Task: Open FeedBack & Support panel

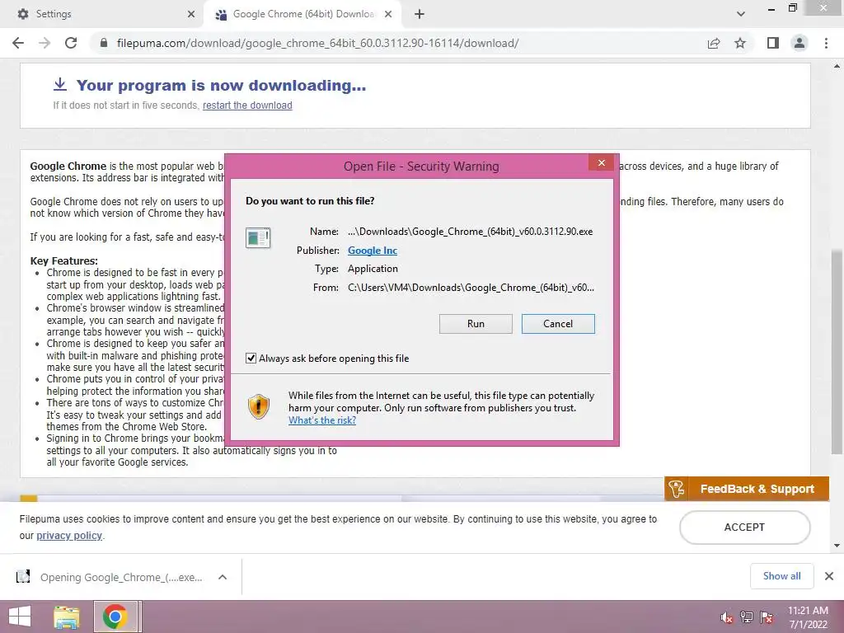Action: coord(747,489)
